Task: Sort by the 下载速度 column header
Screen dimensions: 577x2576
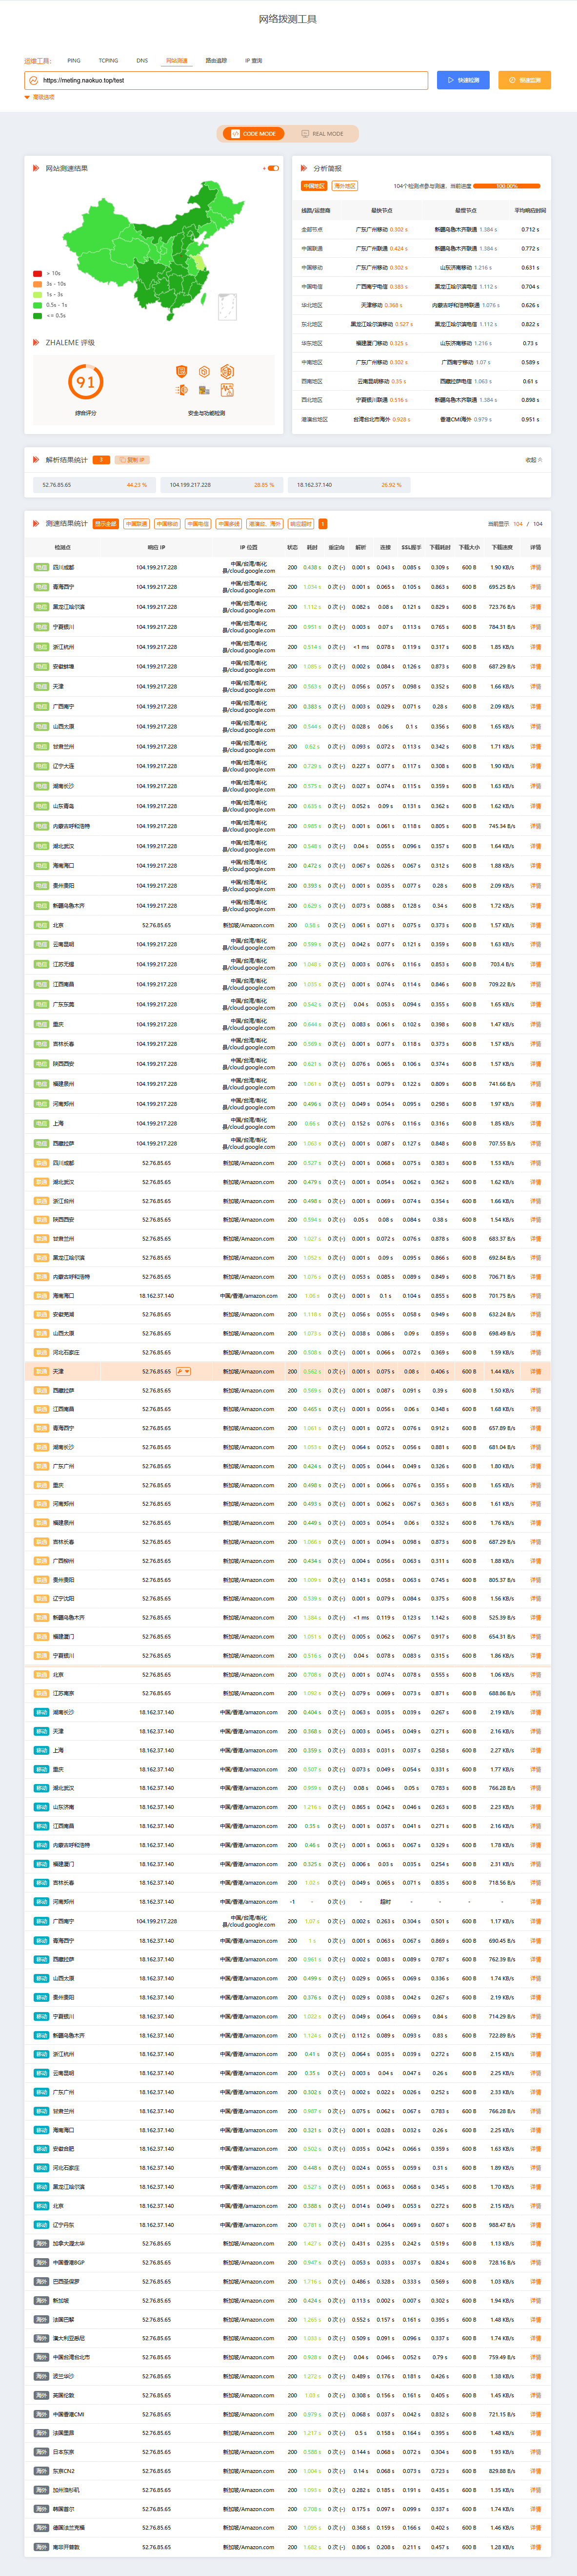Action: pos(502,548)
